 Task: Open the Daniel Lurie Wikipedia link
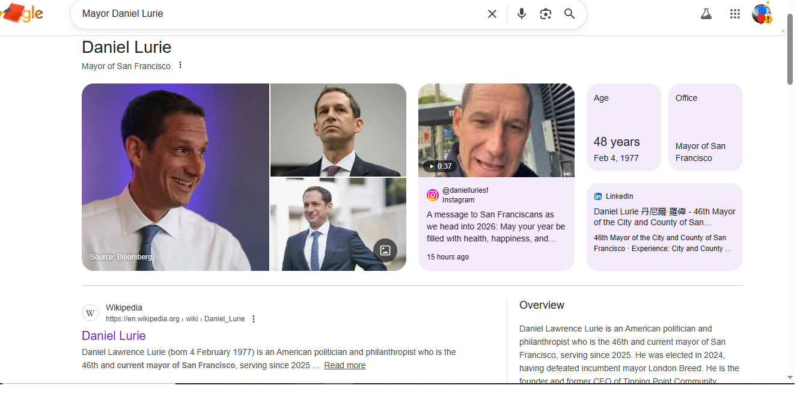click(x=114, y=336)
